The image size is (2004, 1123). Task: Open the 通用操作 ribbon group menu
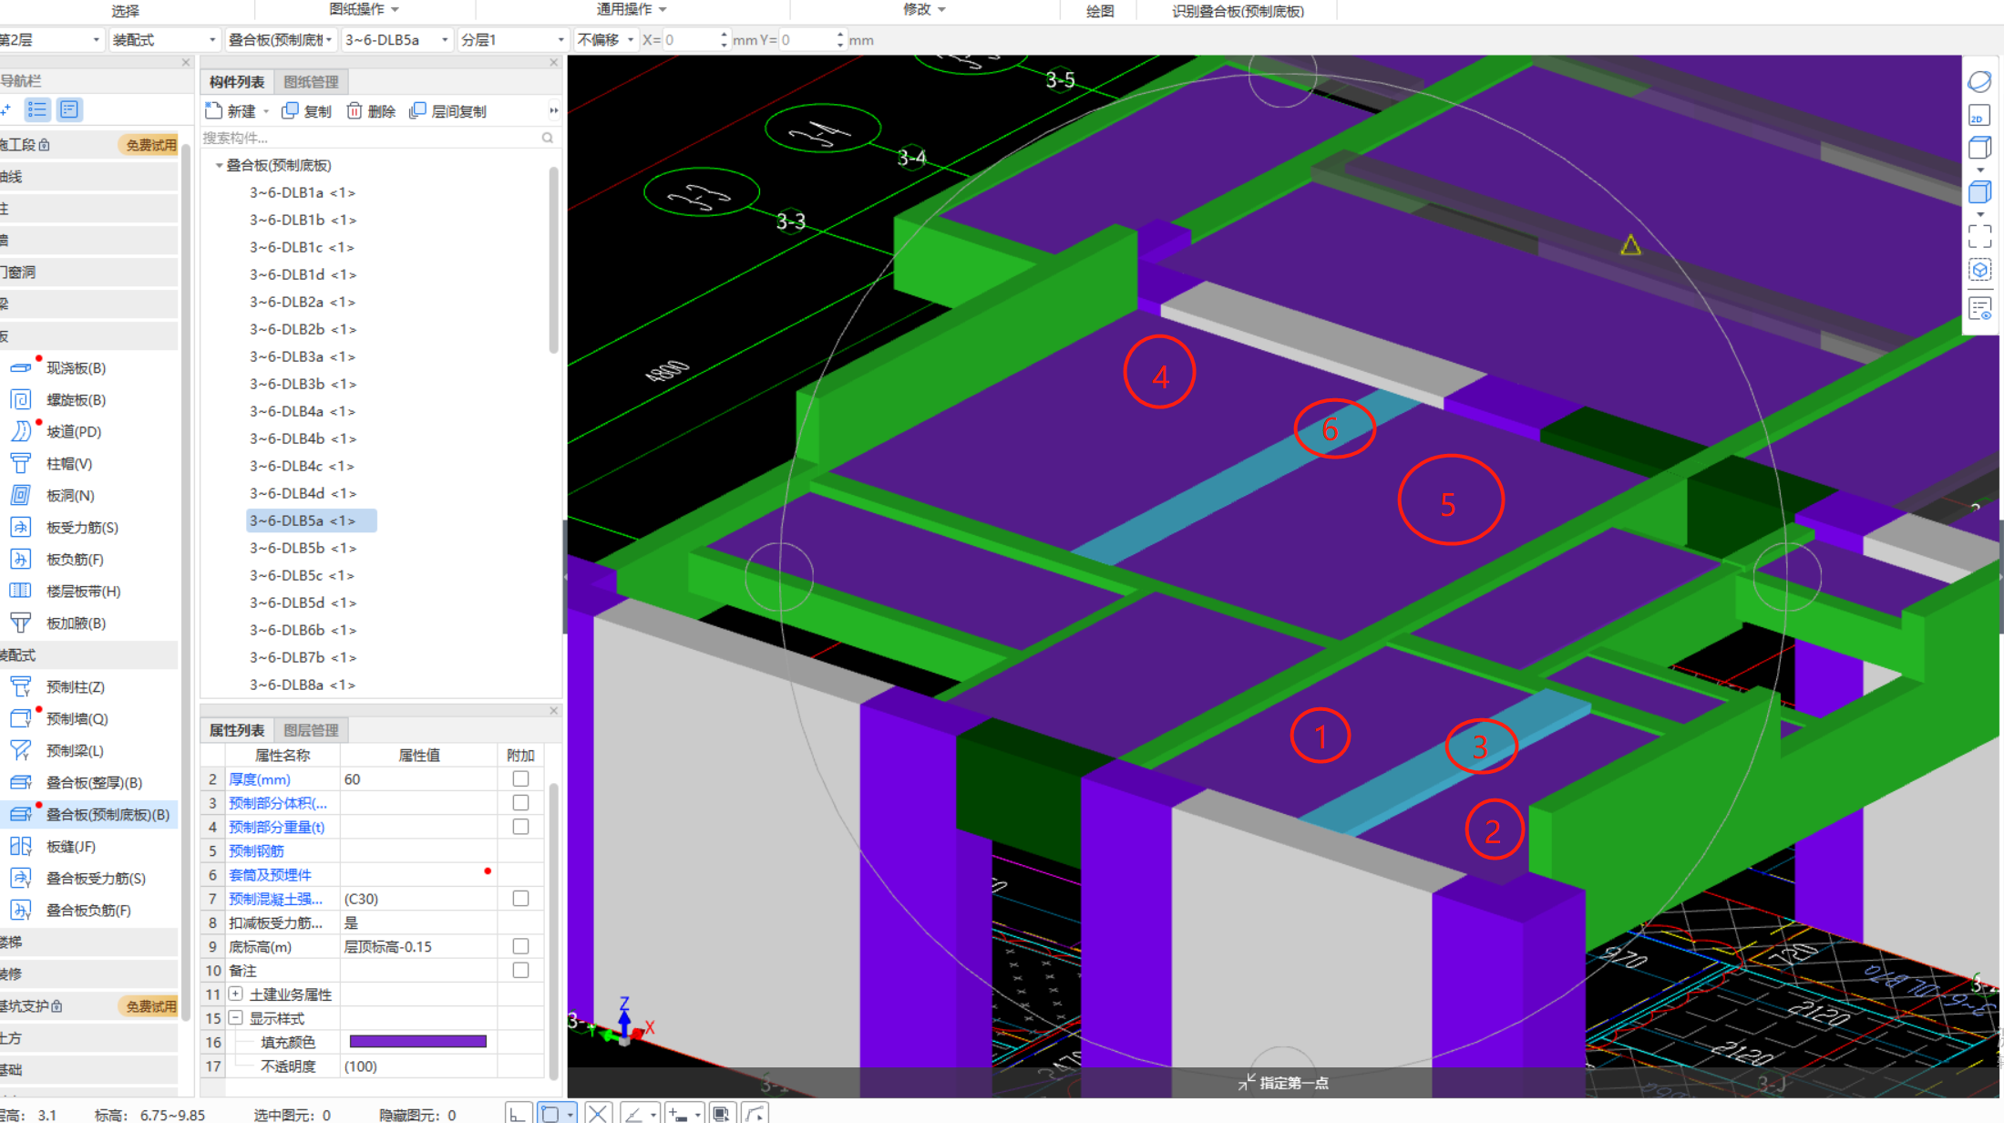(x=632, y=9)
